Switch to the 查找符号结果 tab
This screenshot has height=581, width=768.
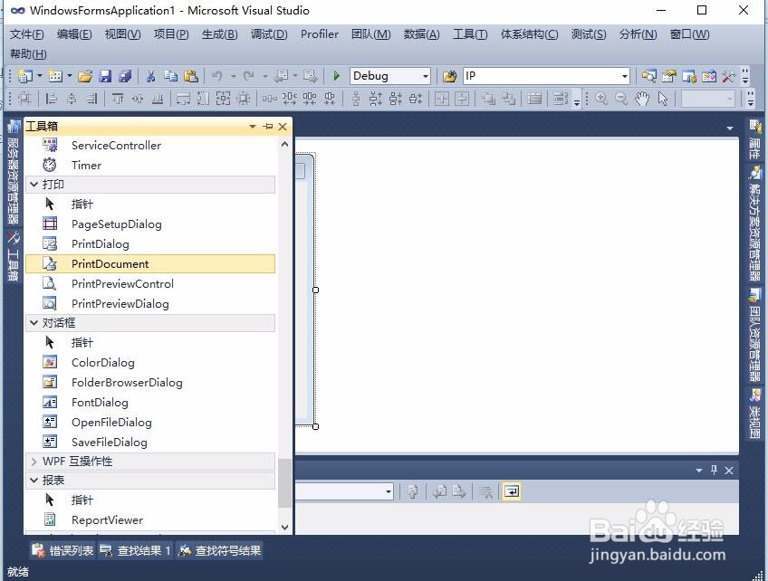[x=220, y=550]
